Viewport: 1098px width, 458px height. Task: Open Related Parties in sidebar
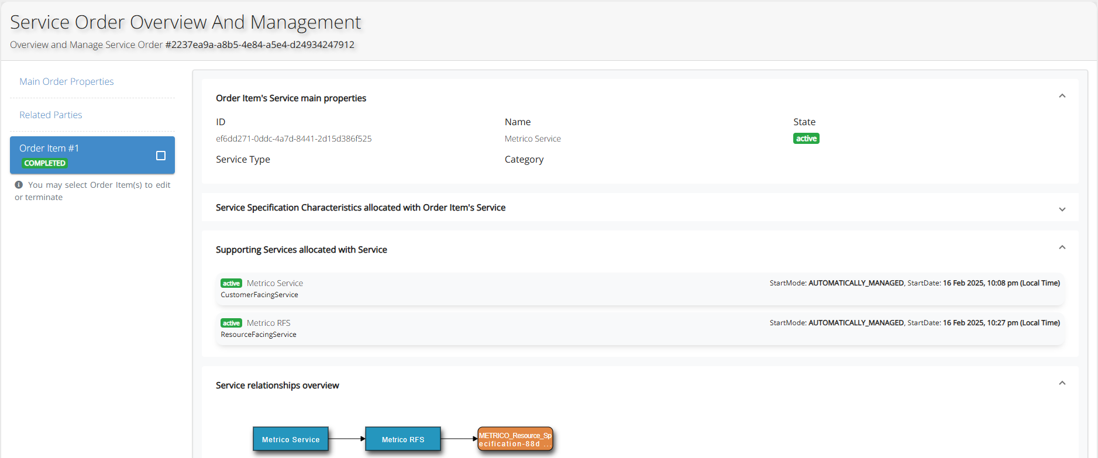[51, 115]
